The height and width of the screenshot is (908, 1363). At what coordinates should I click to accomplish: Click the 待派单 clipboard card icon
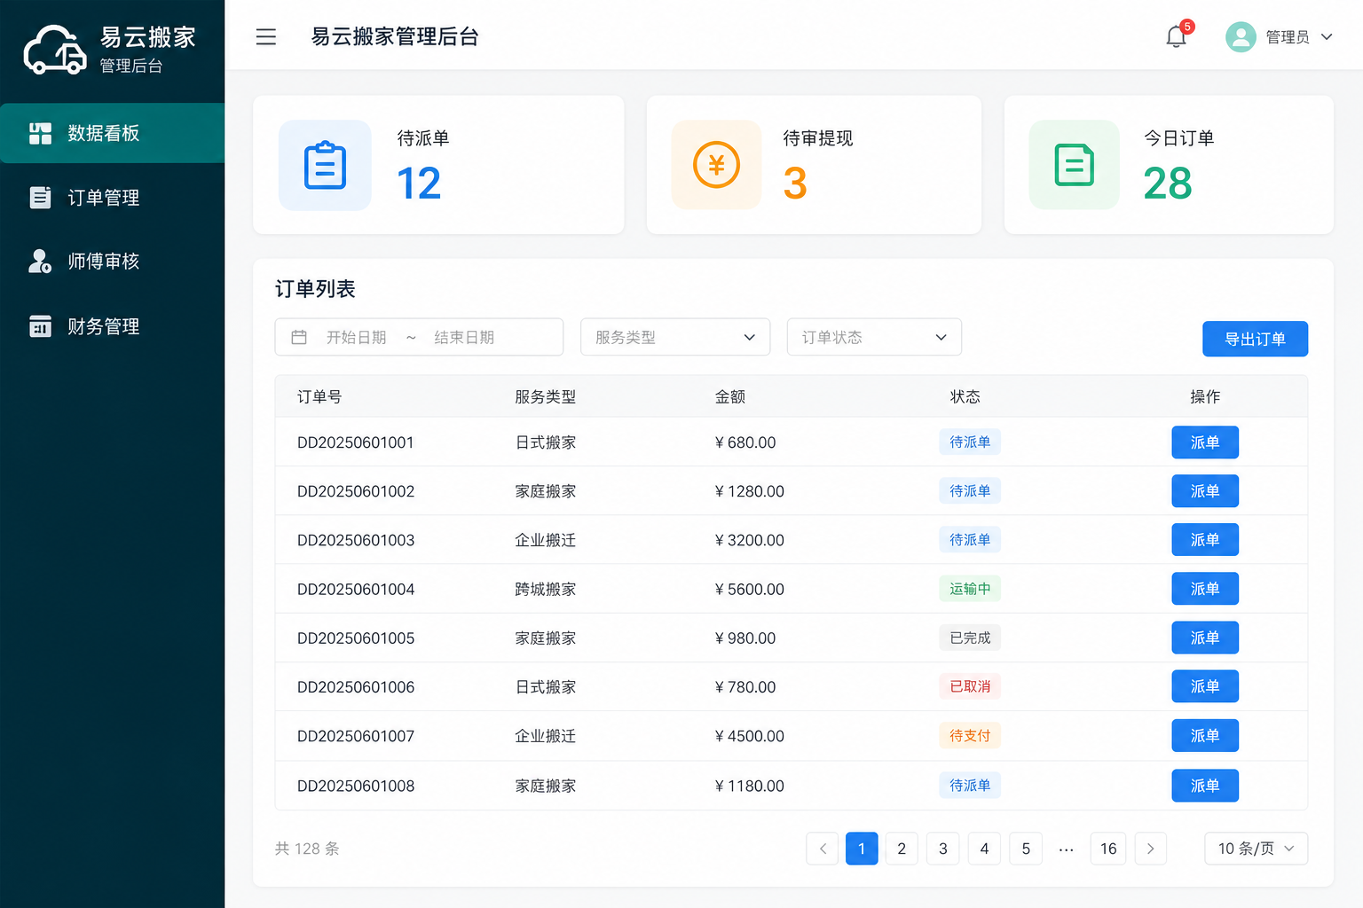pos(325,165)
